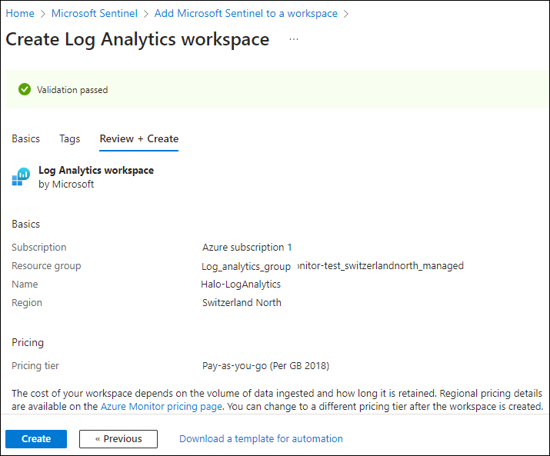Click the 'Create Log Analytics workspace' page title

(x=138, y=39)
